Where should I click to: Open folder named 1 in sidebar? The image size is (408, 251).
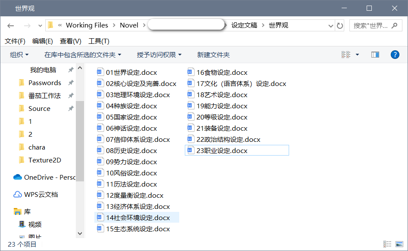pyautogui.click(x=30, y=122)
